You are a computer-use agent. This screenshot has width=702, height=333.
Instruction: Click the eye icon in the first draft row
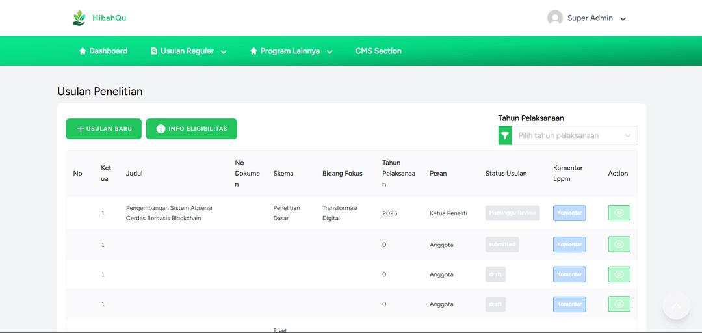619,274
